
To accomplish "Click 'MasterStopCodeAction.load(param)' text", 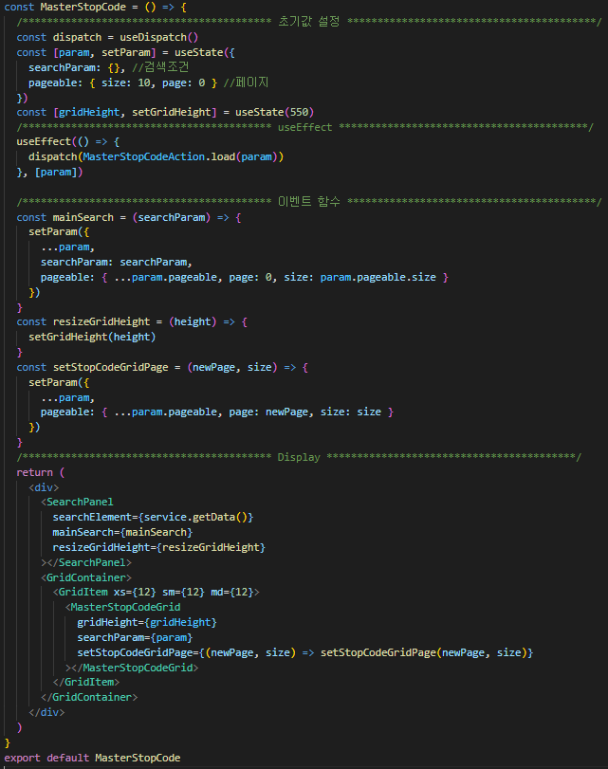I will [x=180, y=157].
